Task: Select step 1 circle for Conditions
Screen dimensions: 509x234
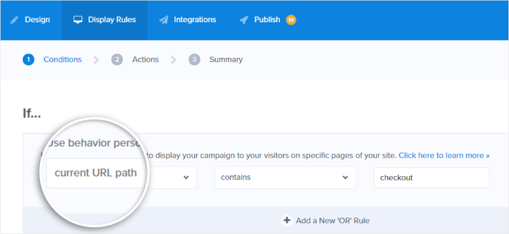Action: point(29,60)
